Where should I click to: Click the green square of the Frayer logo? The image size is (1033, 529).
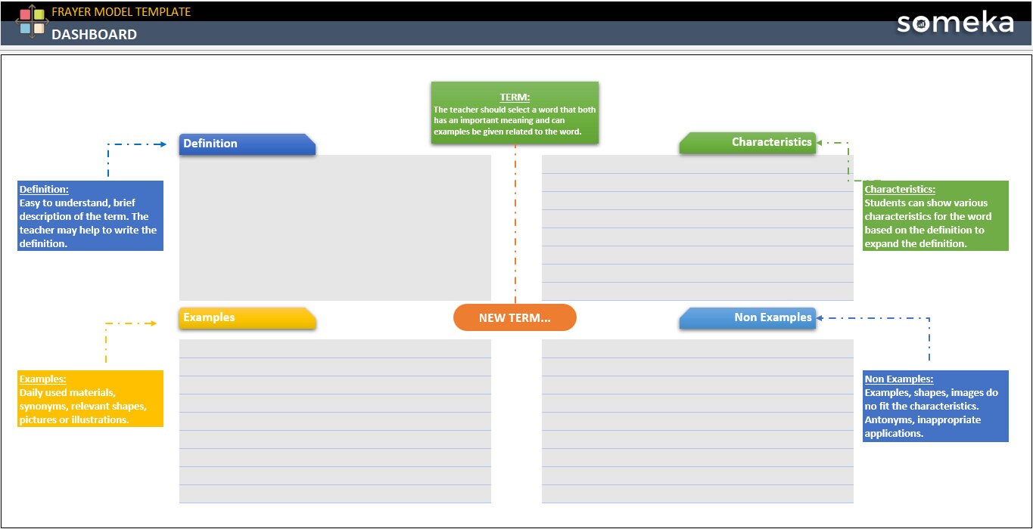[39, 14]
